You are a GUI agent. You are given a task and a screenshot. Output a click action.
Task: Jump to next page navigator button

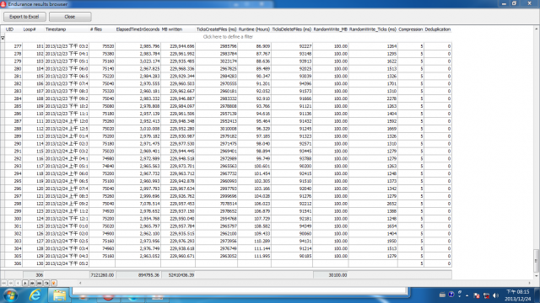pyautogui.click(x=32, y=283)
